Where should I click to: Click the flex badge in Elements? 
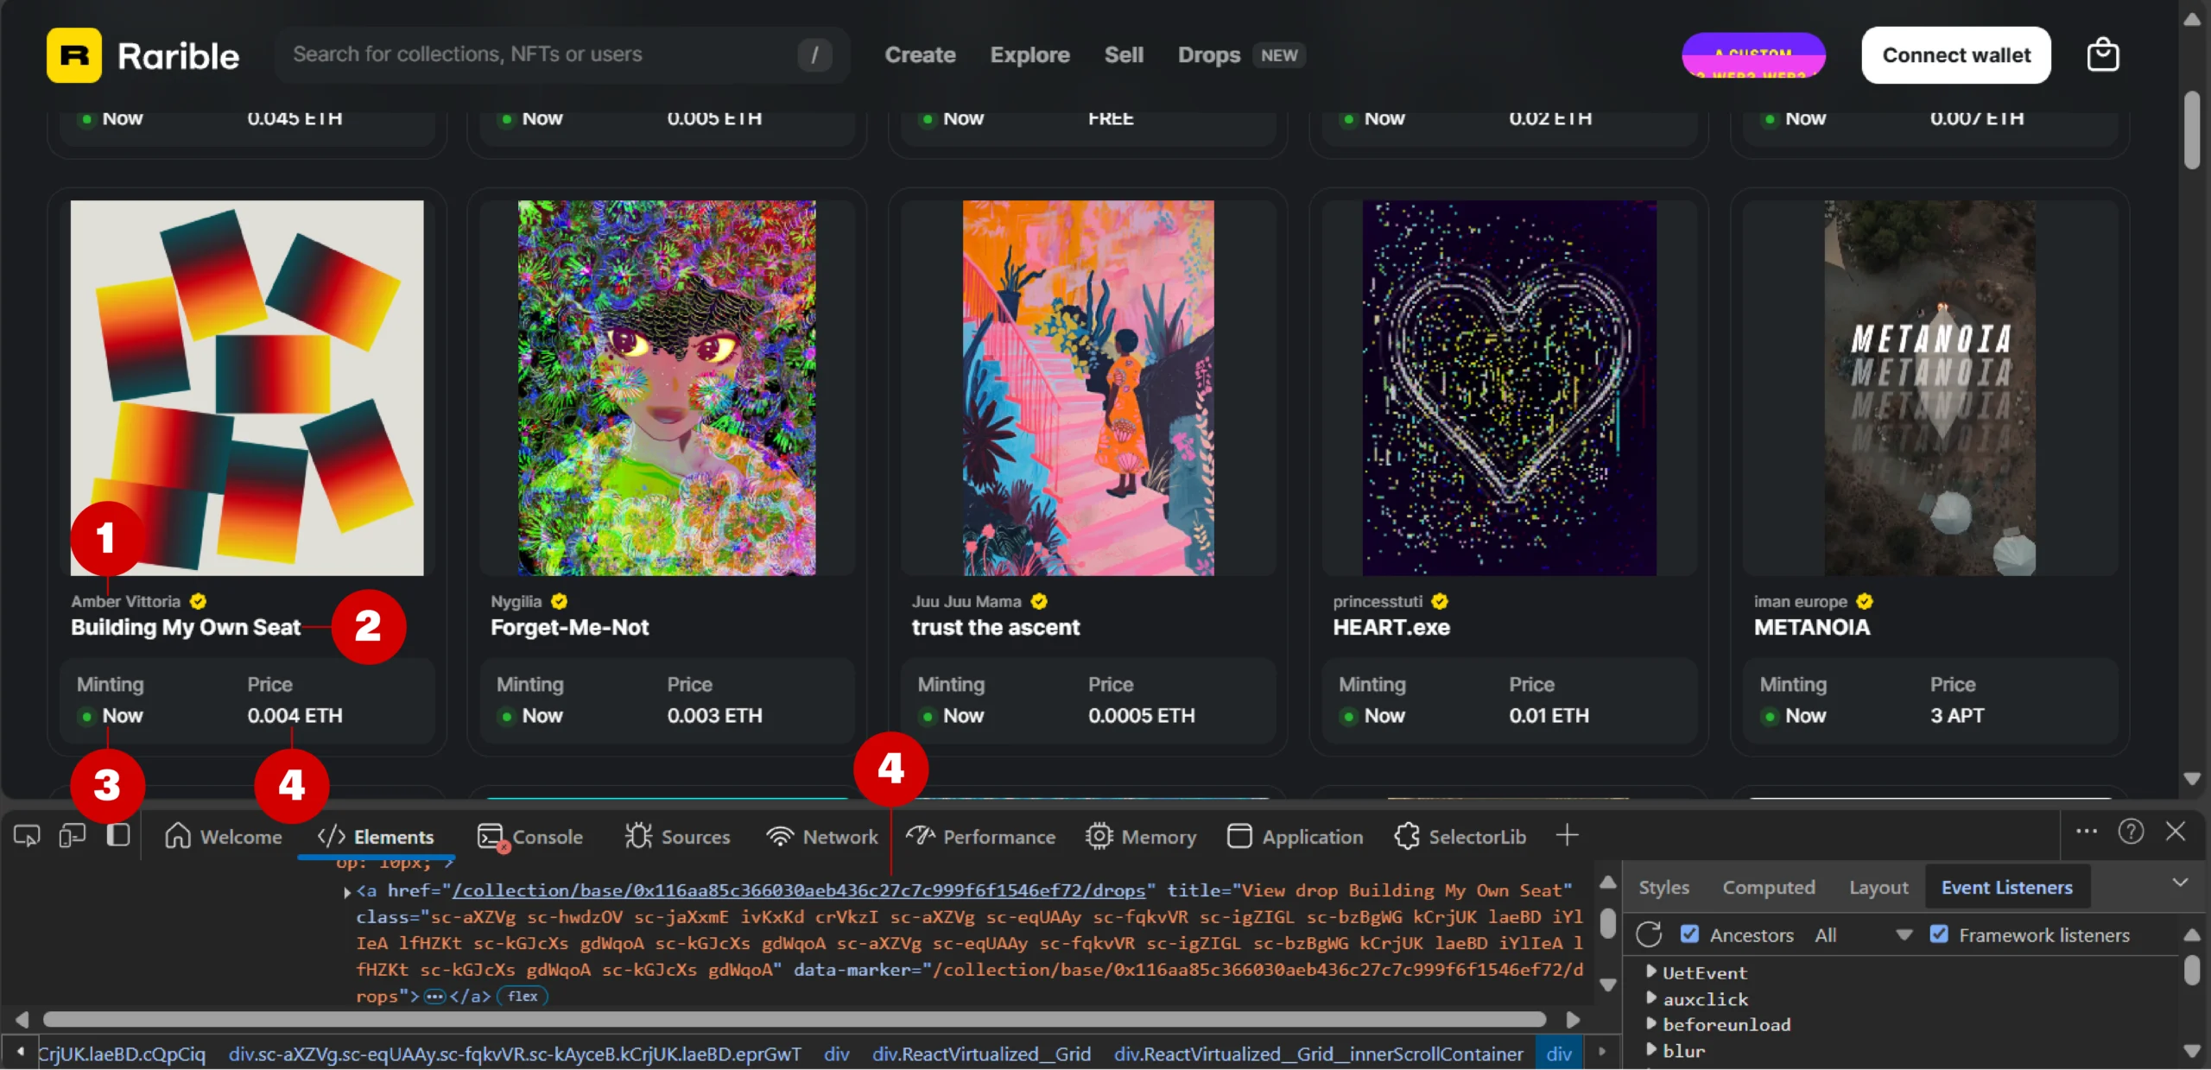point(523,997)
